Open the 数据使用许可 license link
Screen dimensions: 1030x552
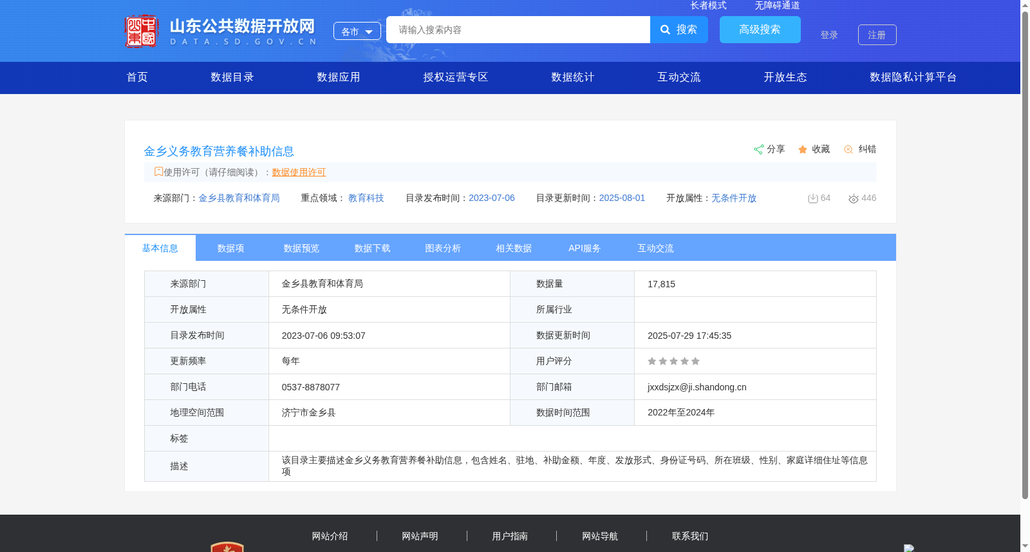click(299, 172)
